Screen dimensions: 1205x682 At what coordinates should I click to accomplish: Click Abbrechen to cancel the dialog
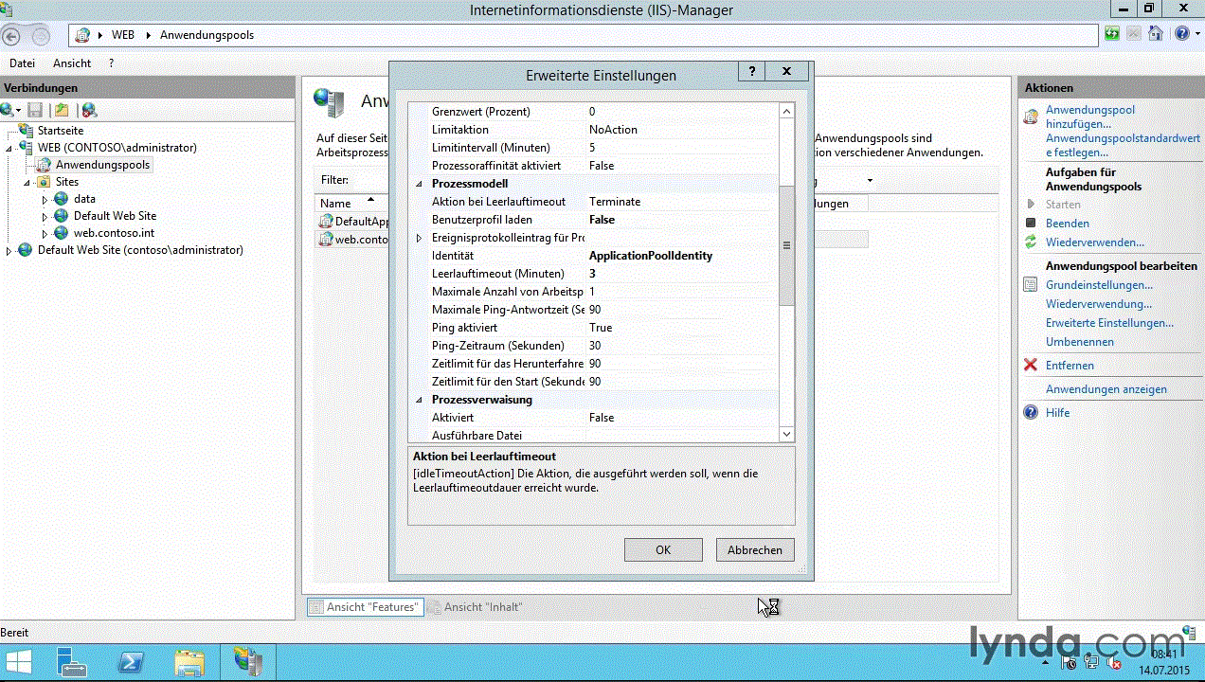point(755,550)
